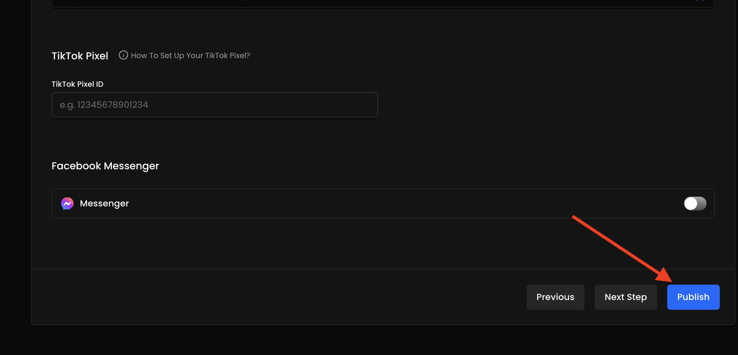Select the circled "i" help icon
The width and height of the screenshot is (738, 355).
pyautogui.click(x=123, y=55)
